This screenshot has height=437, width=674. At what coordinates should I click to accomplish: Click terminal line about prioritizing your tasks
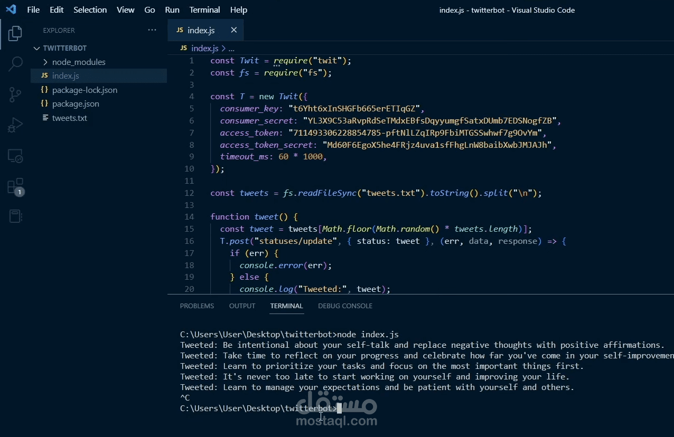tap(382, 366)
